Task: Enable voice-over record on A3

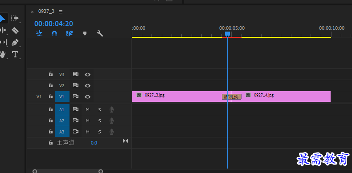Action: pos(111,132)
